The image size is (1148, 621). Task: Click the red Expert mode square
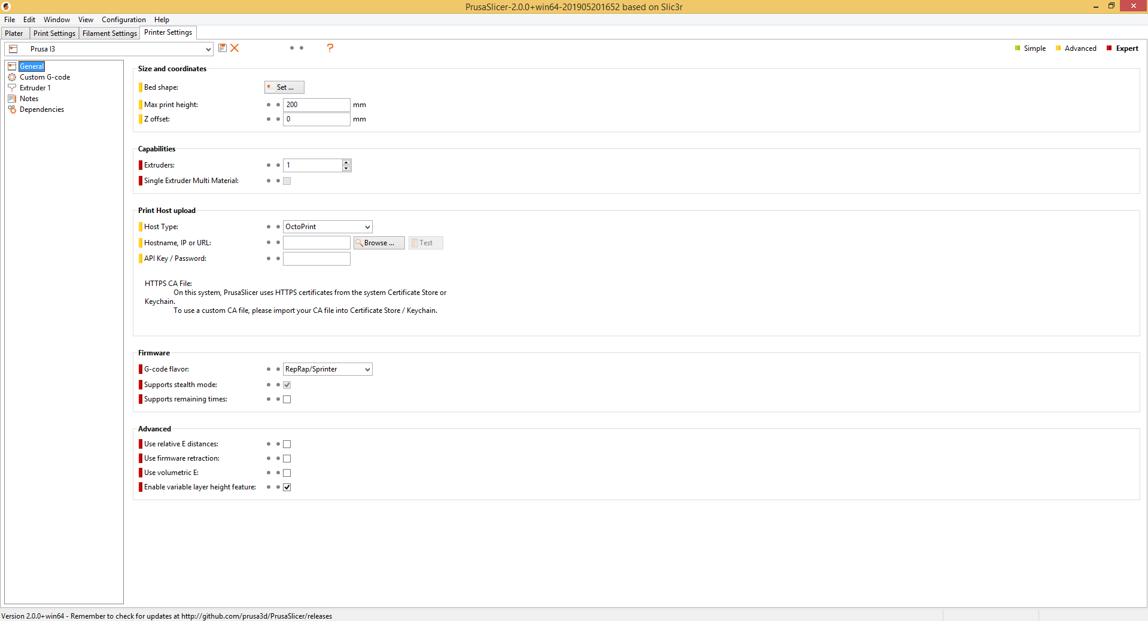1109,48
